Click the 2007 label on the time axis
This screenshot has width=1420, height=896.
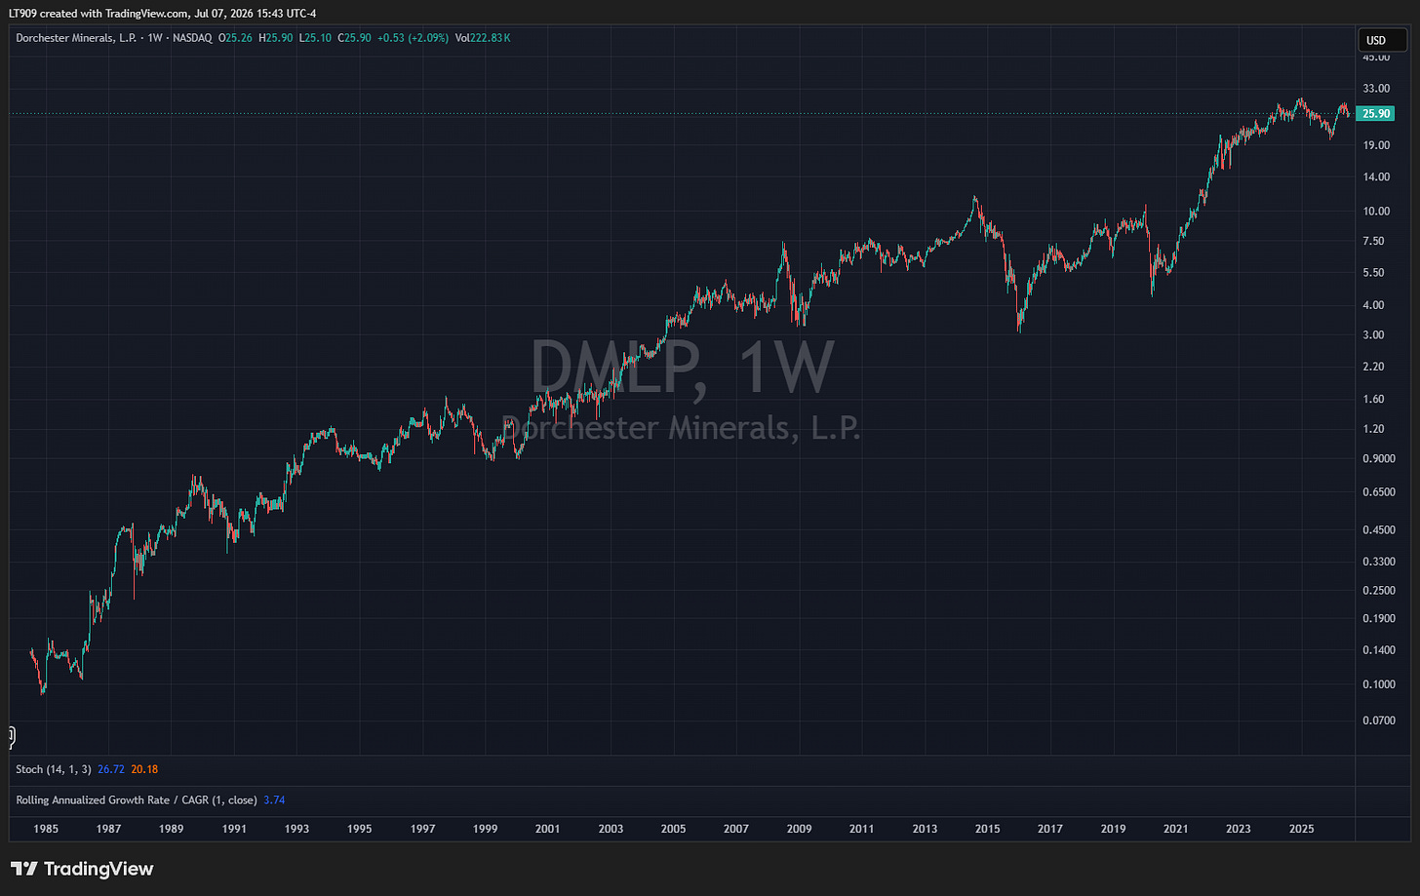pyautogui.click(x=736, y=829)
